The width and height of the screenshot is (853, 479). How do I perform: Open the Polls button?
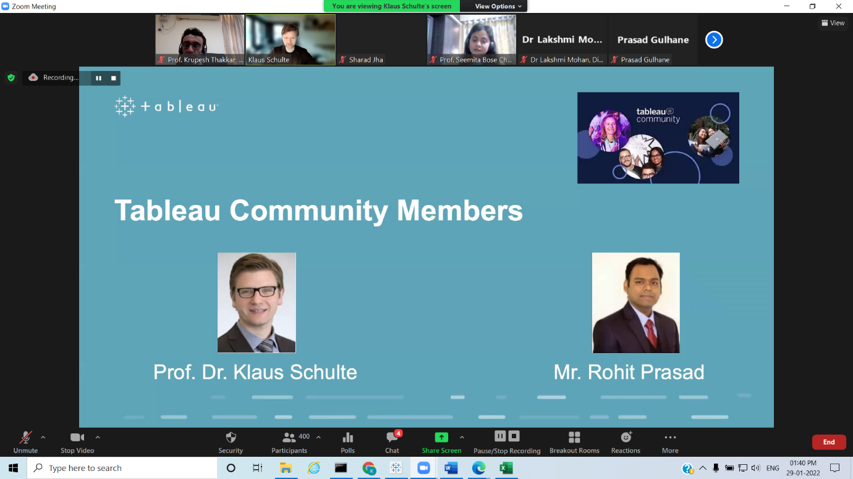coord(348,442)
